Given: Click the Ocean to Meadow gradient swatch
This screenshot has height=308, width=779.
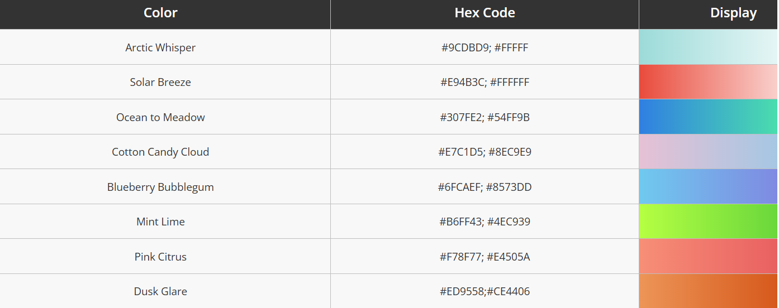Looking at the screenshot, I should [x=708, y=117].
